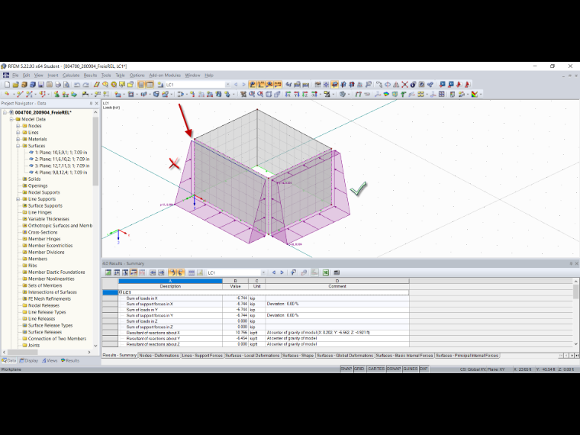This screenshot has width=580, height=435.
Task: Toggle SNAP in status bar
Action: point(346,369)
